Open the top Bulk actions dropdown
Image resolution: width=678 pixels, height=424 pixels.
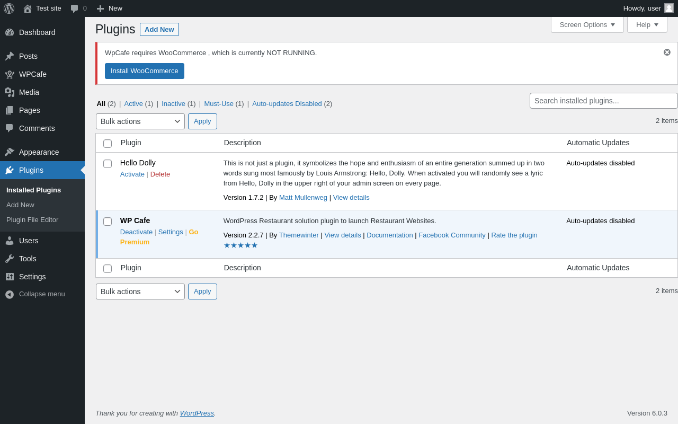140,121
